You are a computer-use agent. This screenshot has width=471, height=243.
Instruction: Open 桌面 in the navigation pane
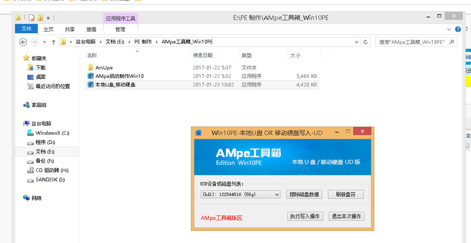click(x=41, y=77)
